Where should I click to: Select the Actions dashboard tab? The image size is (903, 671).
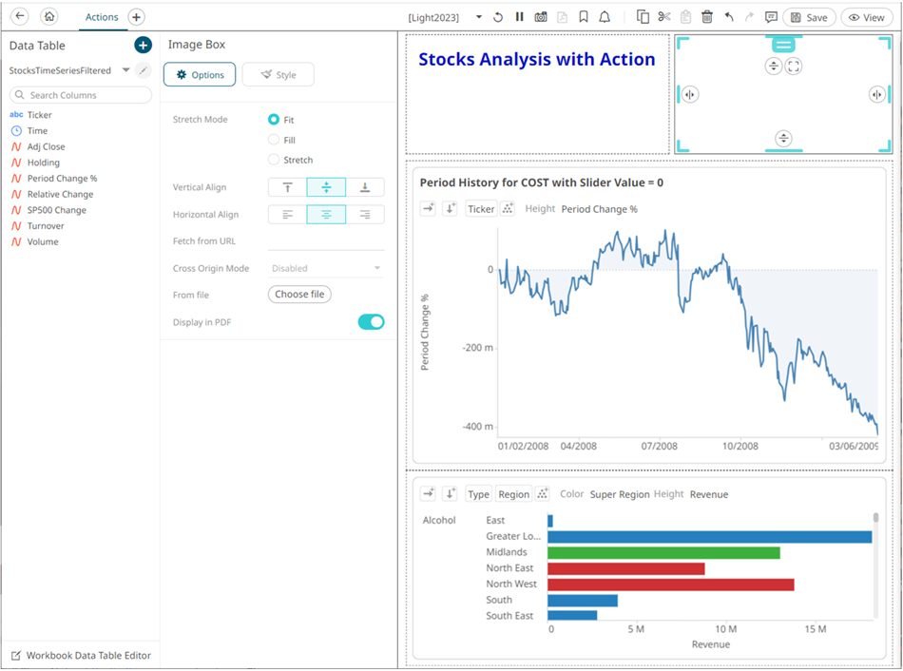coord(102,17)
